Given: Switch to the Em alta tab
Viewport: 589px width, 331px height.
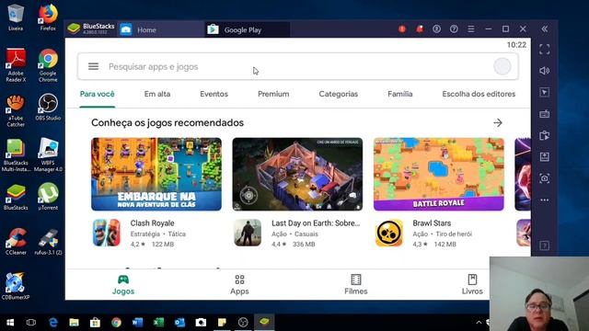Looking at the screenshot, I should [x=157, y=94].
